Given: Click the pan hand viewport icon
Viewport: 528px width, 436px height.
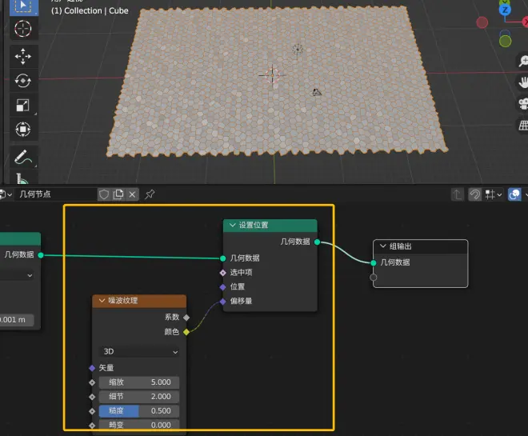Looking at the screenshot, I should (x=523, y=82).
